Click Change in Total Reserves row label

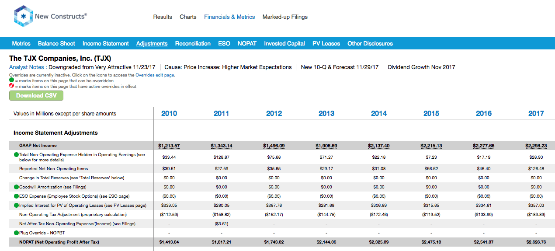click(72, 178)
